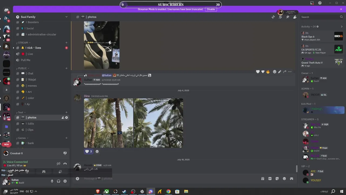Viewport: 346px width, 195px height.
Task: Focus the Search field
Action: tap(322, 17)
